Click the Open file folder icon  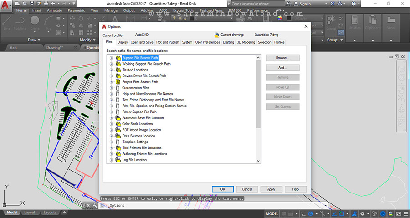coord(24,4)
